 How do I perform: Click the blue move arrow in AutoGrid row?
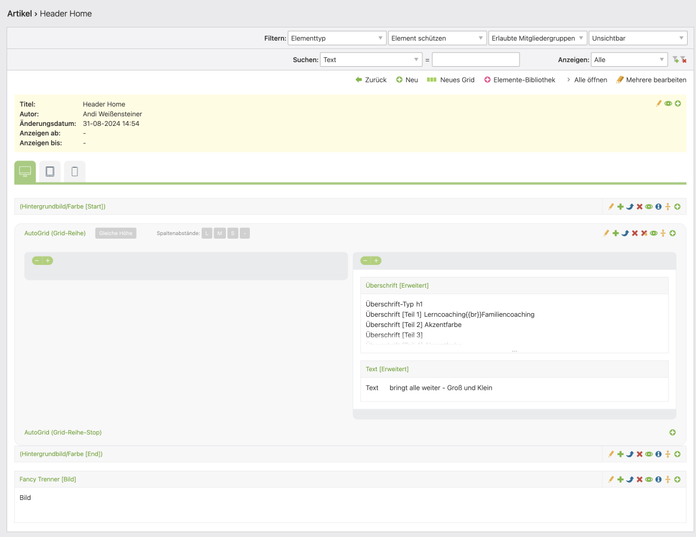[625, 233]
